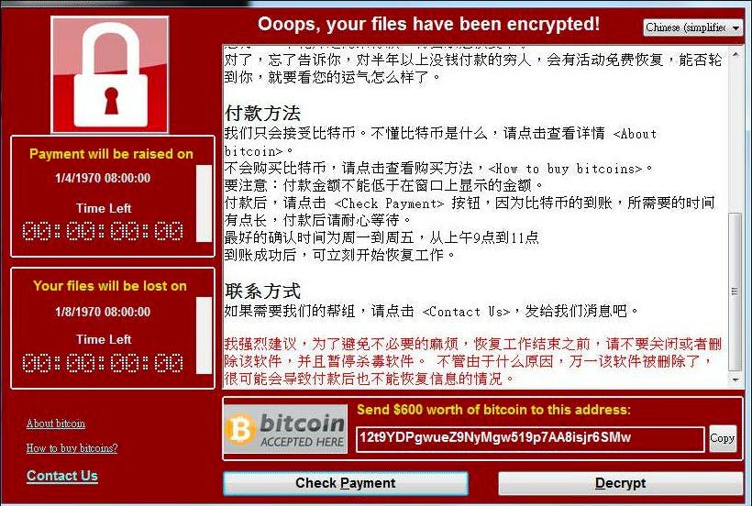Open the language dropdown showing Chinese (simplified)

tap(692, 27)
